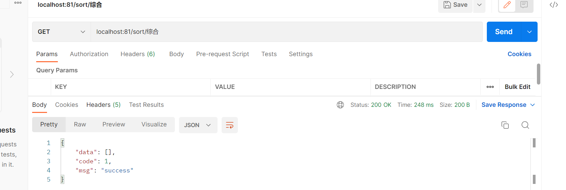The width and height of the screenshot is (566, 190).
Task: Open the Pre-request Script tab
Action: [222, 54]
